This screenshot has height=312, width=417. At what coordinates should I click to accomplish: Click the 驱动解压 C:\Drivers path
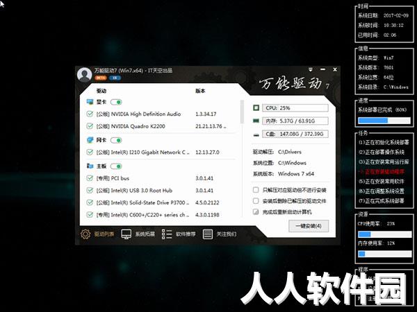[x=290, y=152]
